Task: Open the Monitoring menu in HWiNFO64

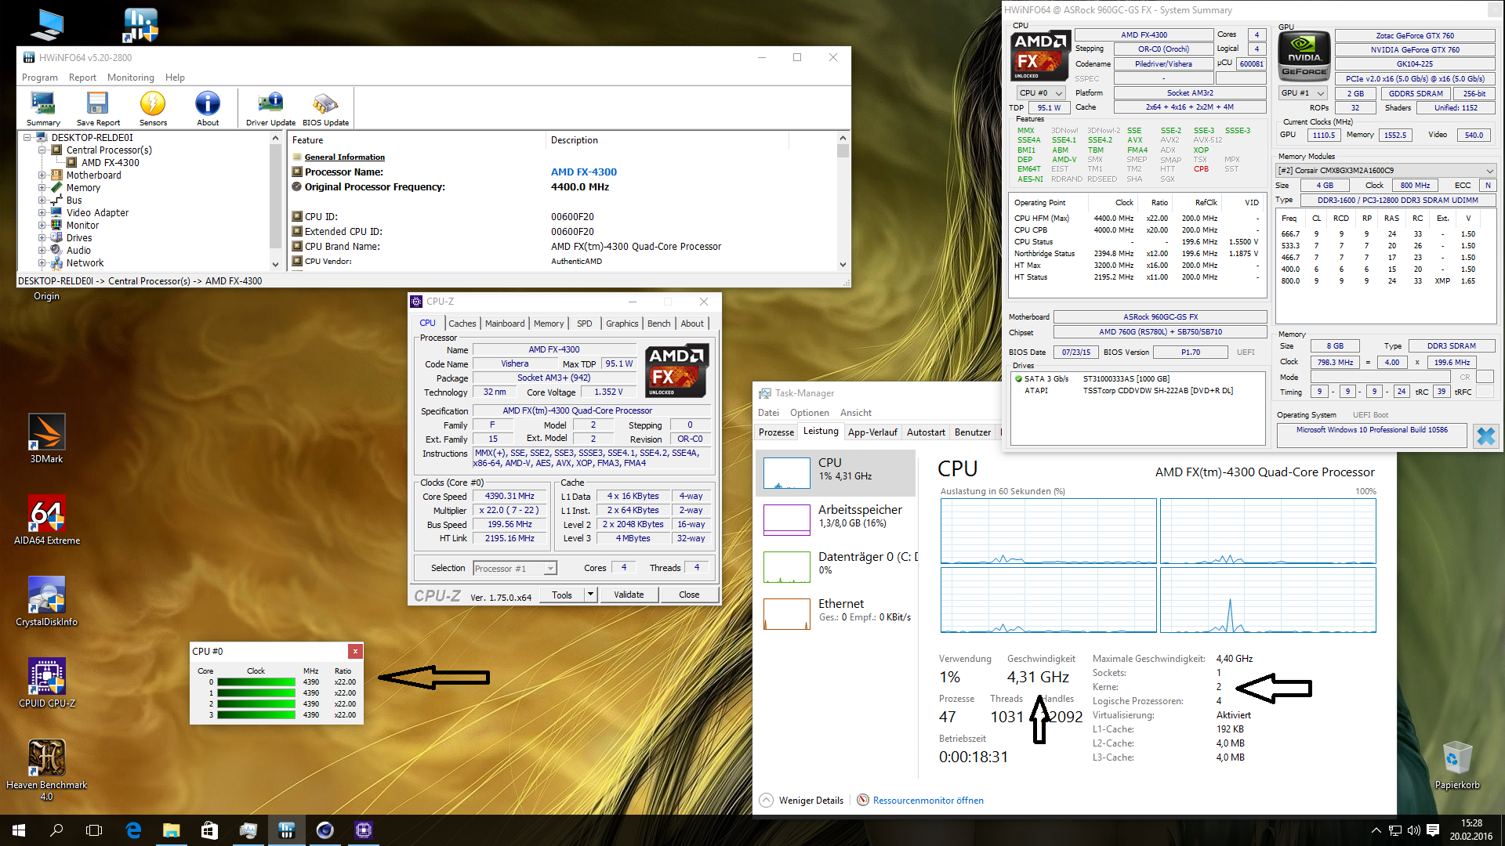Action: (x=130, y=78)
